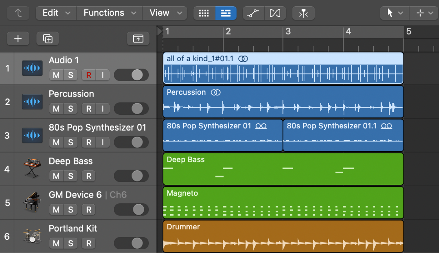This screenshot has height=253, width=439.
Task: Solo the Portland Kit track
Action: click(71, 243)
